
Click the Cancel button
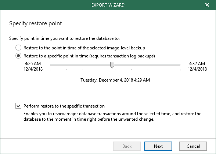tap(193, 146)
